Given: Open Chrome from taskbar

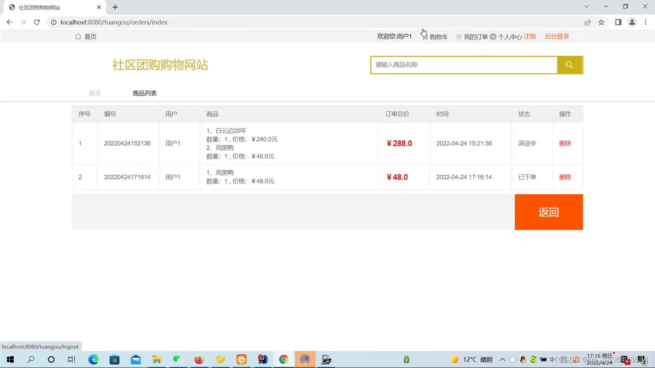Looking at the screenshot, I should tap(284, 359).
